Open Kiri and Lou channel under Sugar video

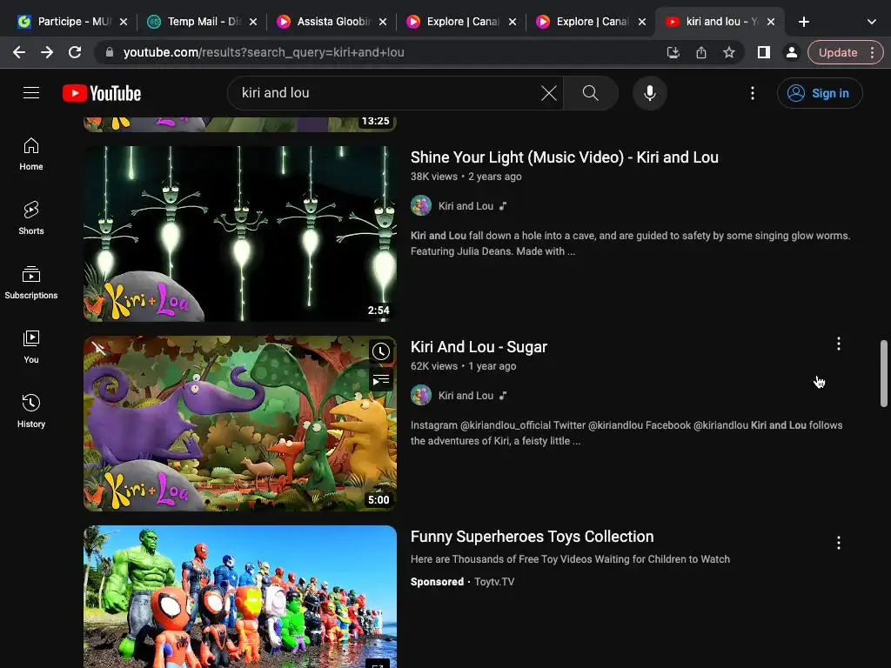[466, 396]
